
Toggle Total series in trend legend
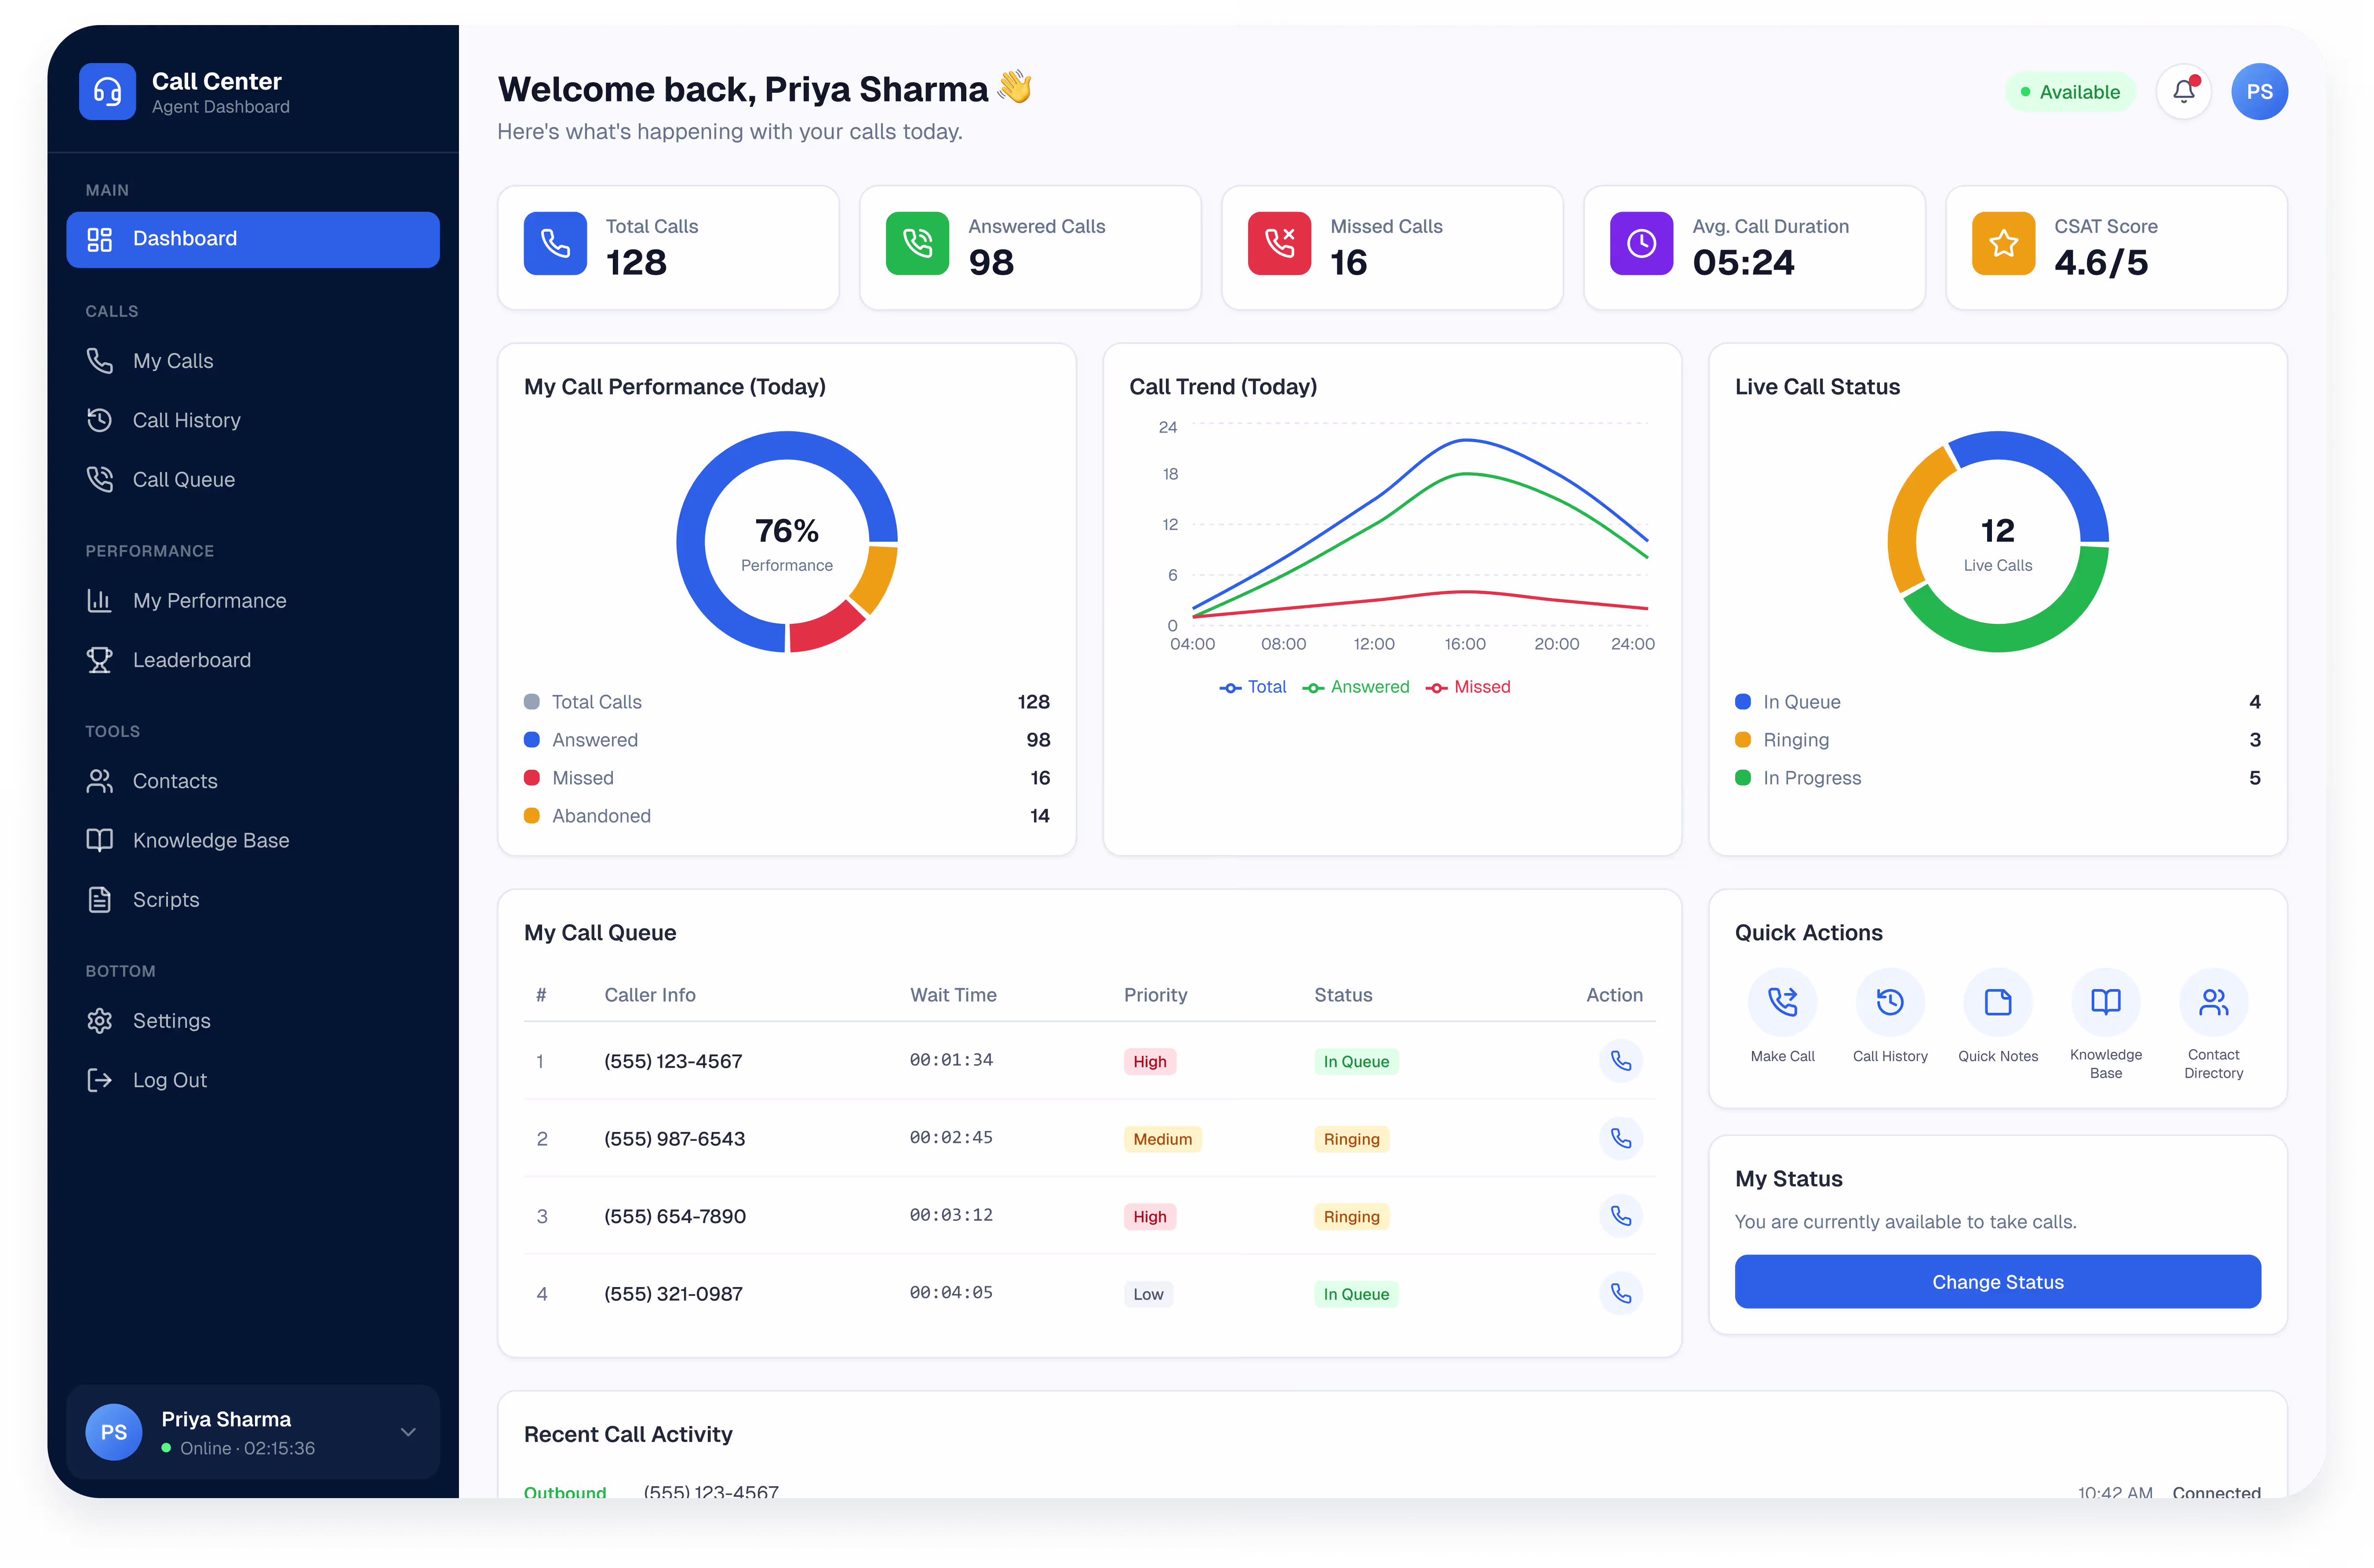click(x=1252, y=687)
